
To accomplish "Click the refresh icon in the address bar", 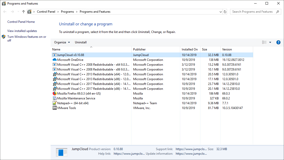I will click(225, 12).
